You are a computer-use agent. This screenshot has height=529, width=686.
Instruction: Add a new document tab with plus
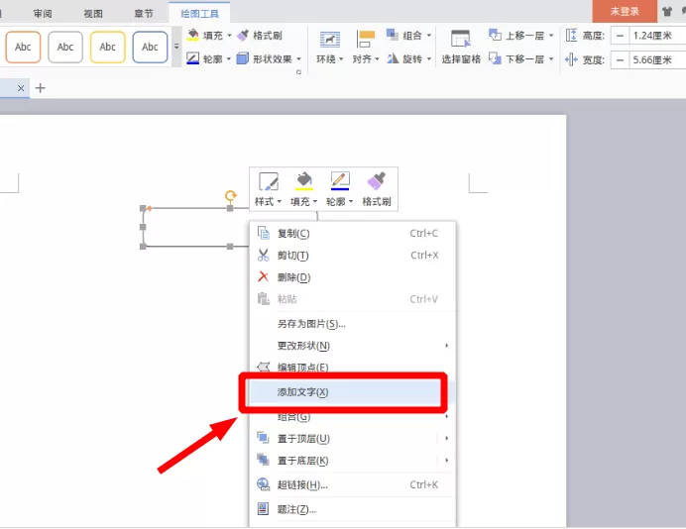click(x=41, y=88)
